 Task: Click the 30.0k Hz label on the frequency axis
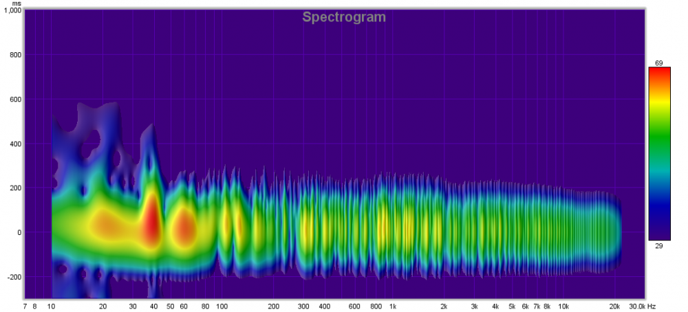tap(642, 307)
